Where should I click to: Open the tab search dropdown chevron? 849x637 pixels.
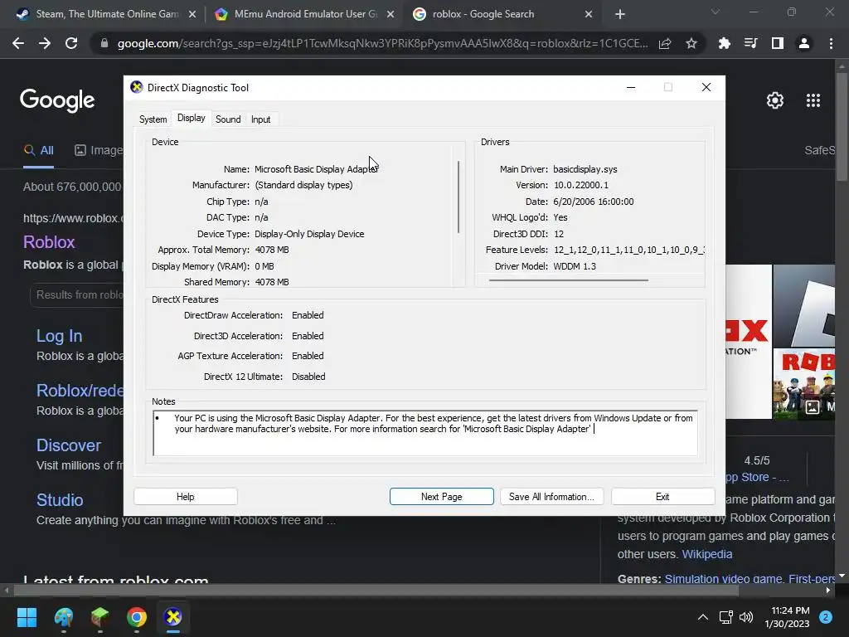coord(716,12)
